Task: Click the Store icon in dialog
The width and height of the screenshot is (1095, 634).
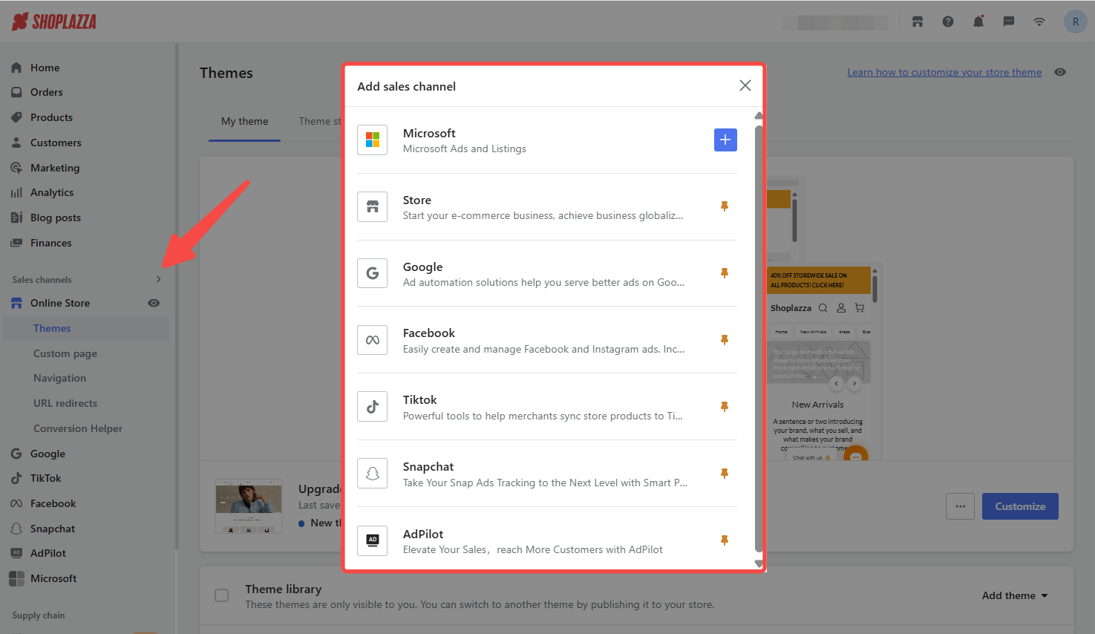Action: point(373,206)
